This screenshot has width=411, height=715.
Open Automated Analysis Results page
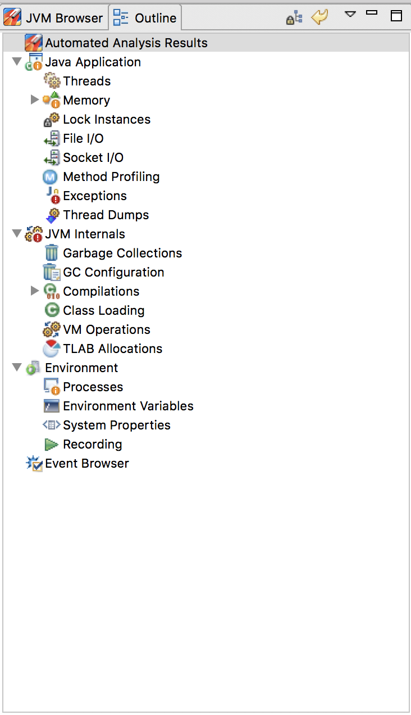tap(126, 43)
